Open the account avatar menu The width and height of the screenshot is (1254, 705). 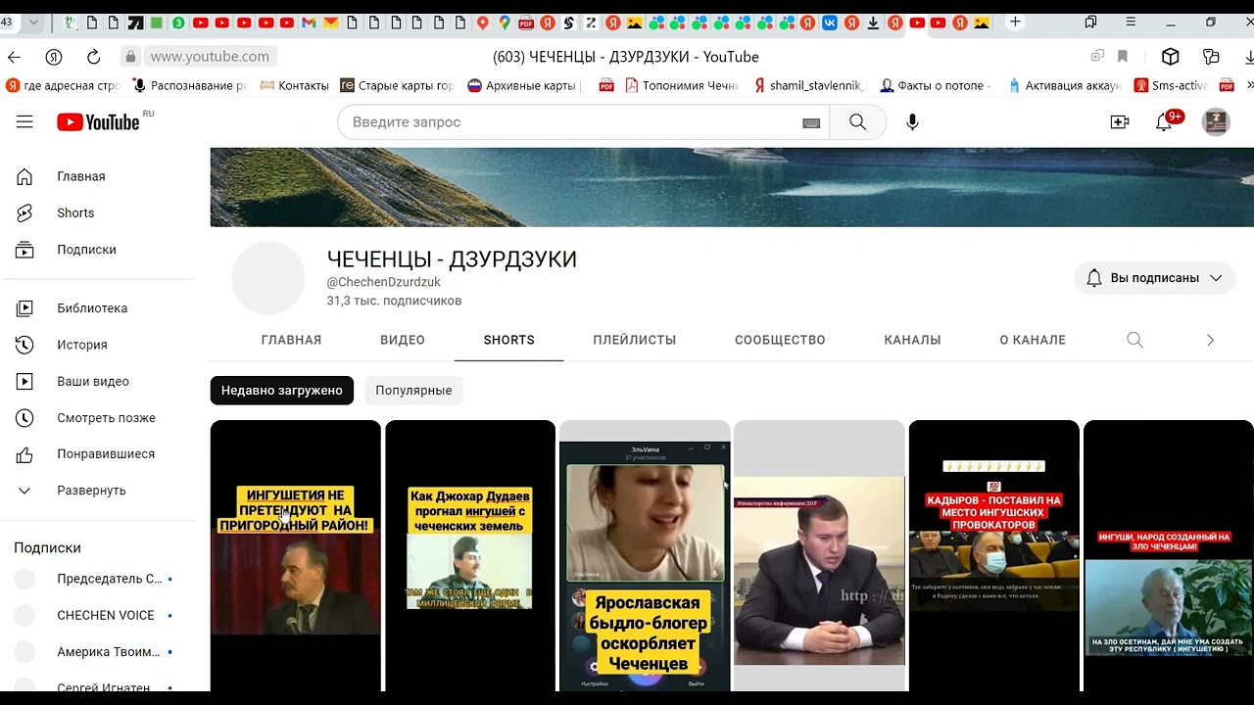(x=1216, y=122)
